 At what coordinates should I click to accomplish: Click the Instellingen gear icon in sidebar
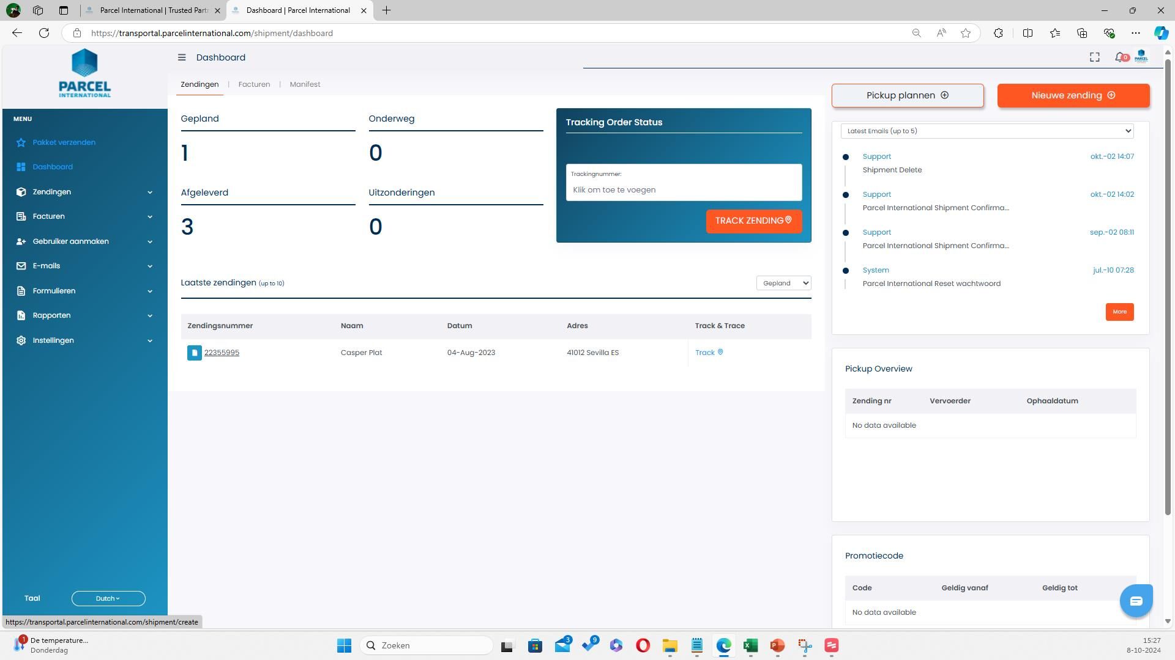pos(21,340)
